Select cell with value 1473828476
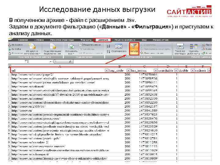The width and height of the screenshot is (220, 165). [144, 119]
